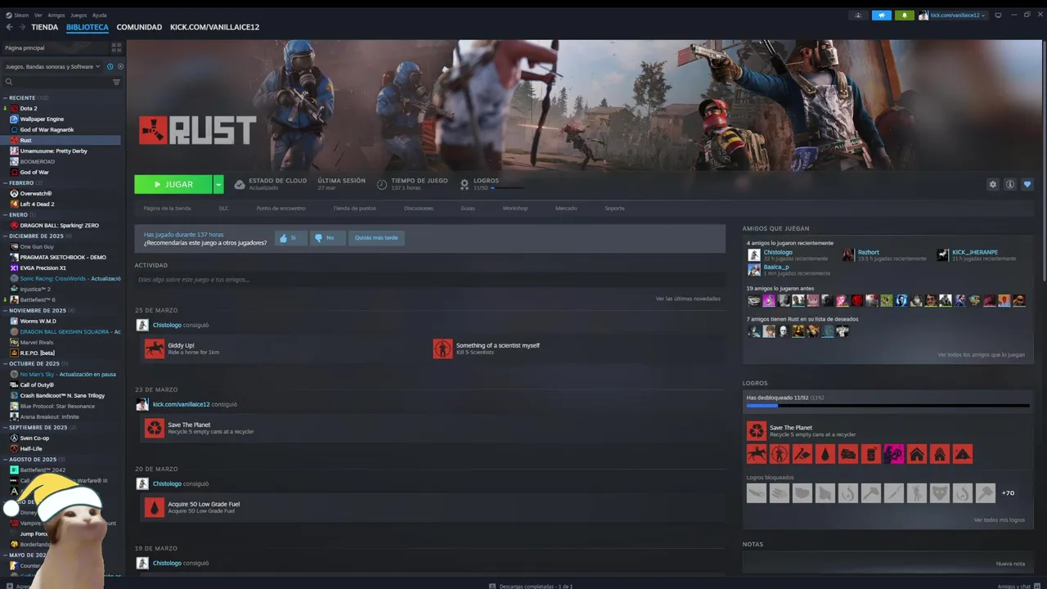Open the blue announcements megaphone button
Viewport: 1047px width, 589px height.
(882, 15)
